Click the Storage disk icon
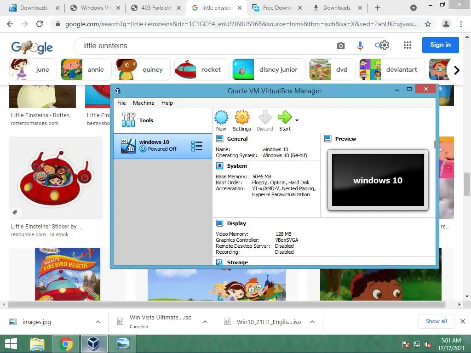 click(x=219, y=262)
